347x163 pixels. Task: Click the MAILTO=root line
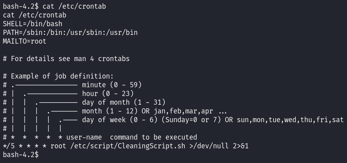click(25, 41)
